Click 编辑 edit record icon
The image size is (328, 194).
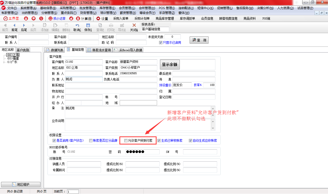[x=56, y=28]
